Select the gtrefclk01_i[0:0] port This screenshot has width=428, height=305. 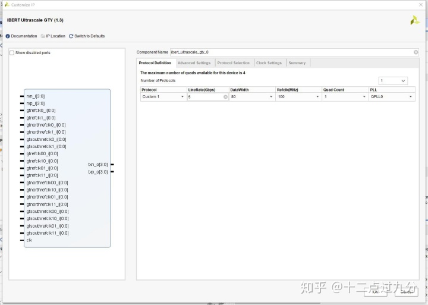click(x=42, y=168)
